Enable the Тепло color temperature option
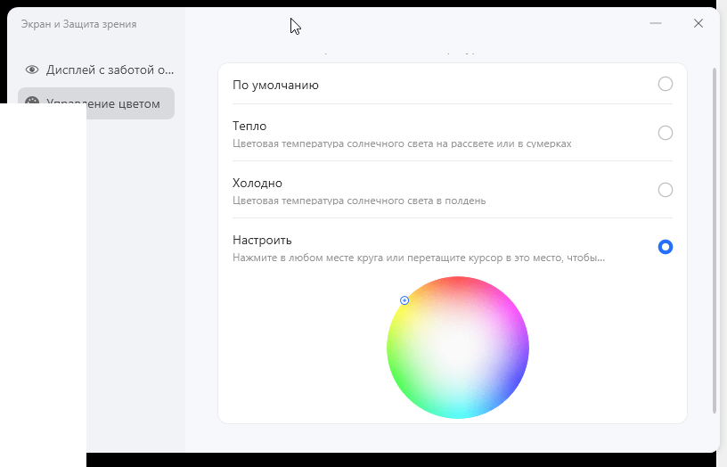Viewport: 727px width, 467px height. [x=665, y=133]
